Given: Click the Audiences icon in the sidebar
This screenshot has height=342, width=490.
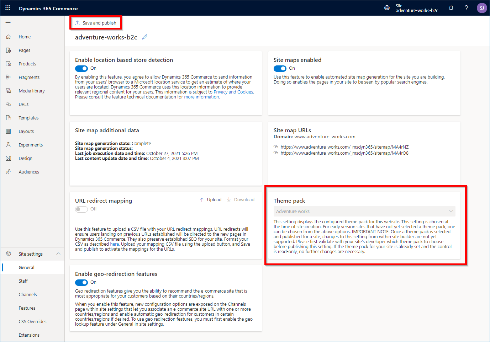Looking at the screenshot, I should click(x=9, y=172).
